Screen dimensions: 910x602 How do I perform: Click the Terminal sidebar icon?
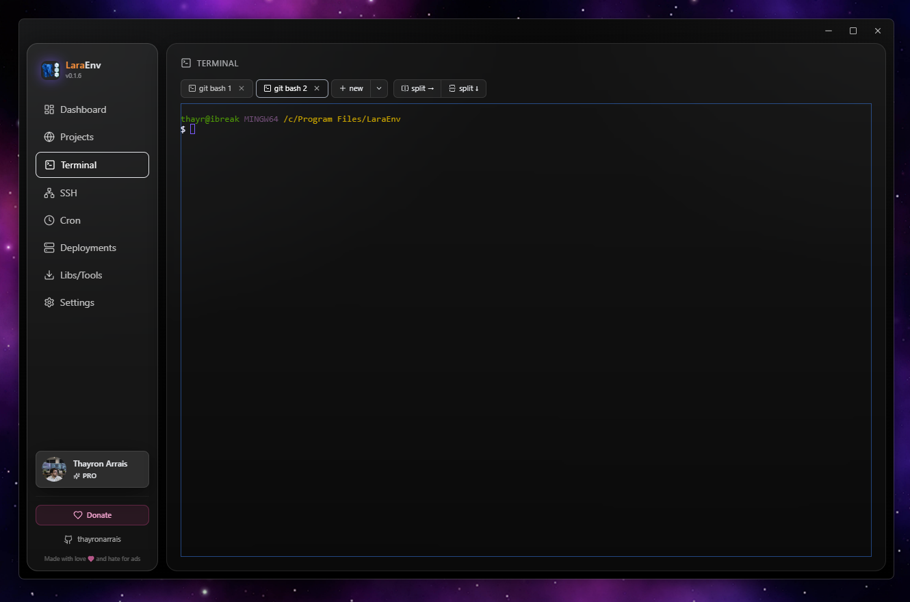(x=50, y=165)
